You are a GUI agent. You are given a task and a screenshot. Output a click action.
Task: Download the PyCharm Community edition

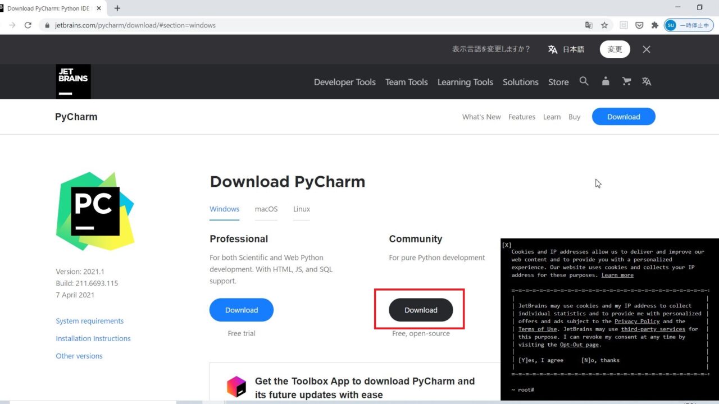[x=420, y=309]
